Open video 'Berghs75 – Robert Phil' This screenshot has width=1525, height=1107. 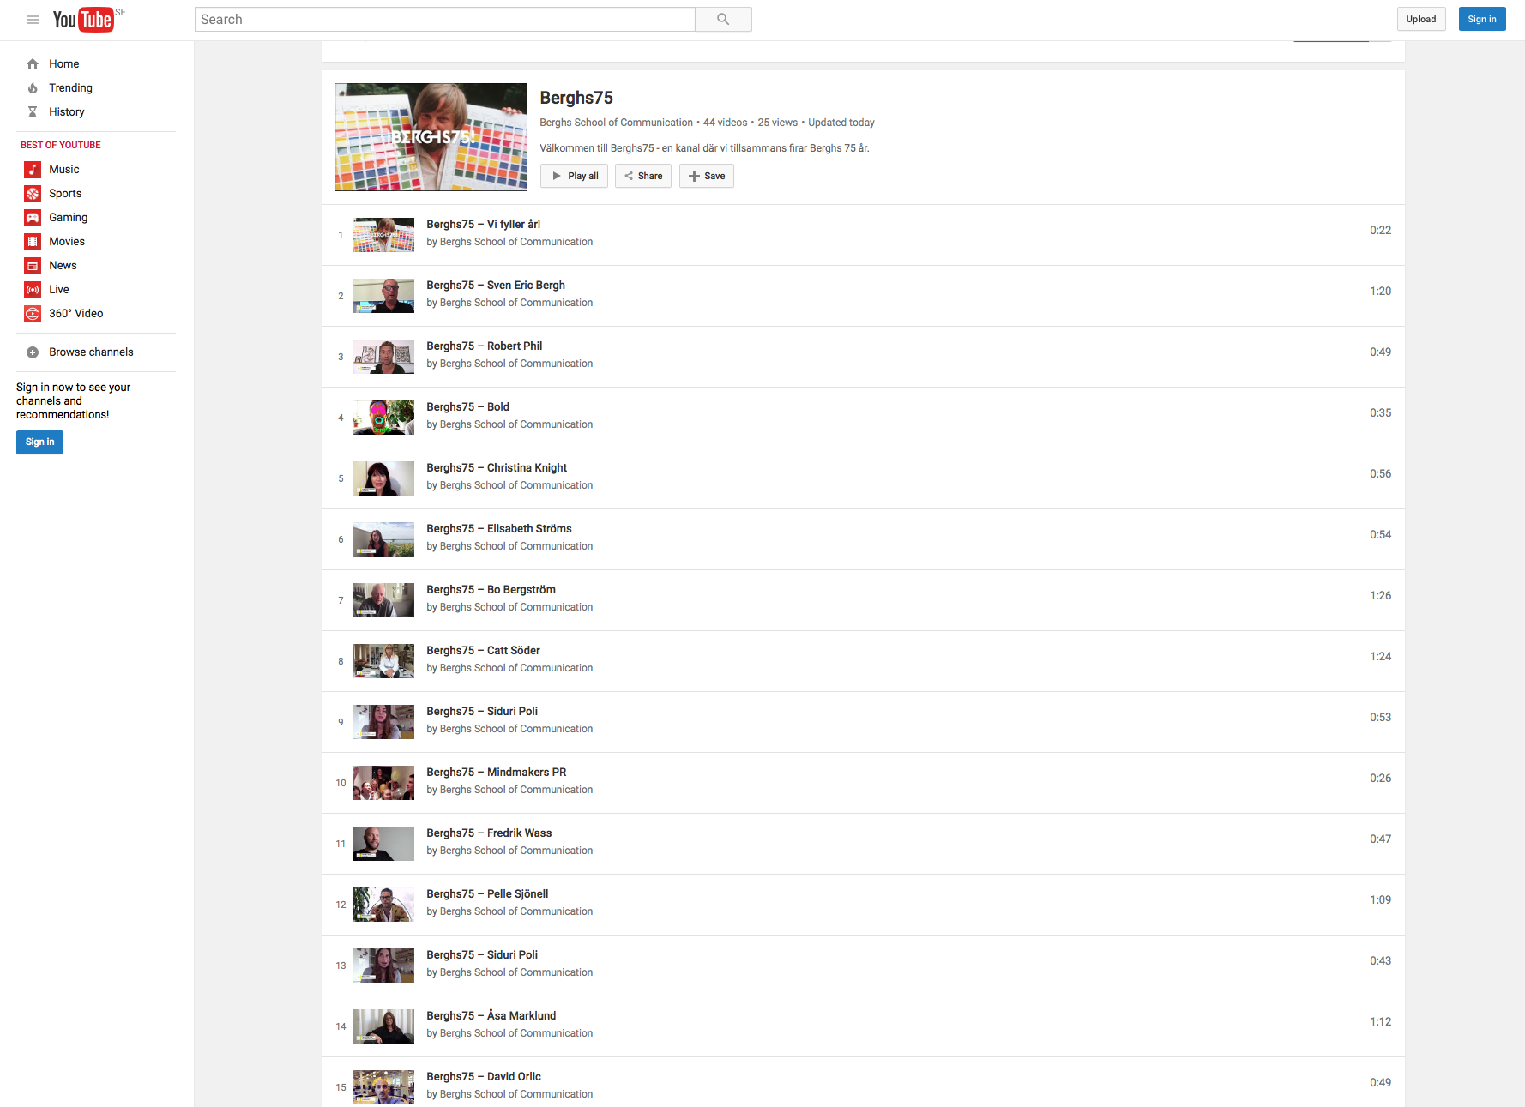click(x=485, y=346)
